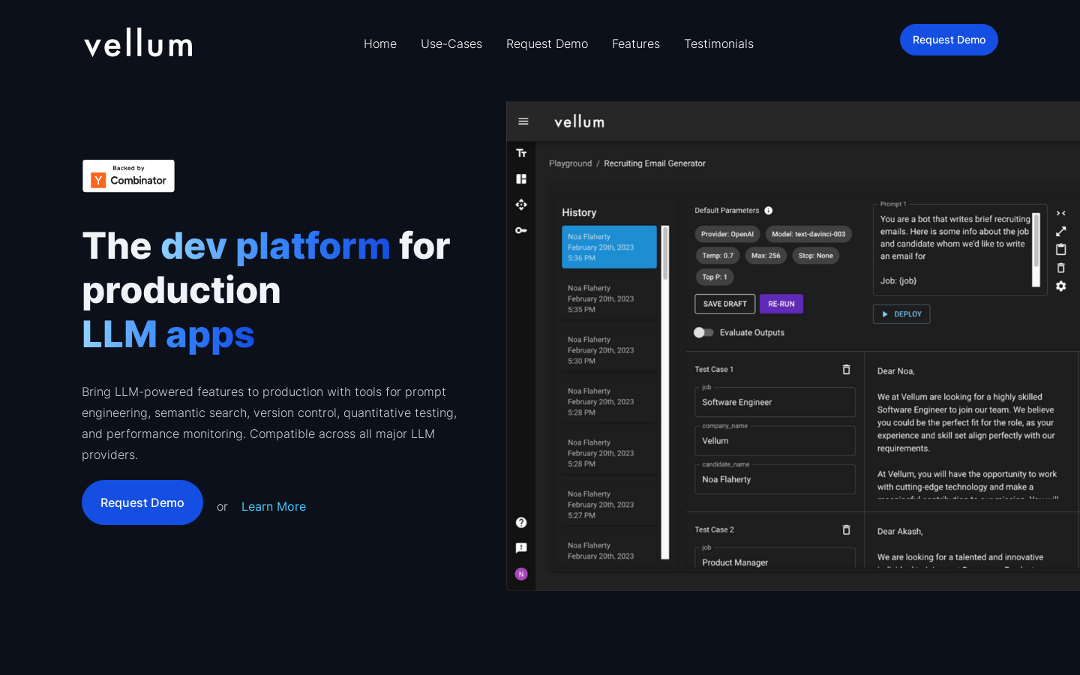Screen dimensions: 1080x675
Task: Copy Prompt 1 using the clipboard icon
Action: [x=1060, y=249]
